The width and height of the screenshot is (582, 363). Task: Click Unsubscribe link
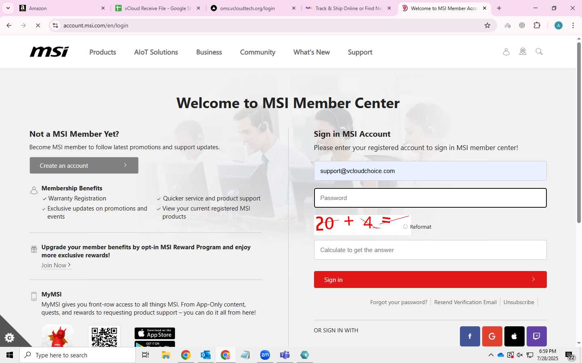point(519,302)
